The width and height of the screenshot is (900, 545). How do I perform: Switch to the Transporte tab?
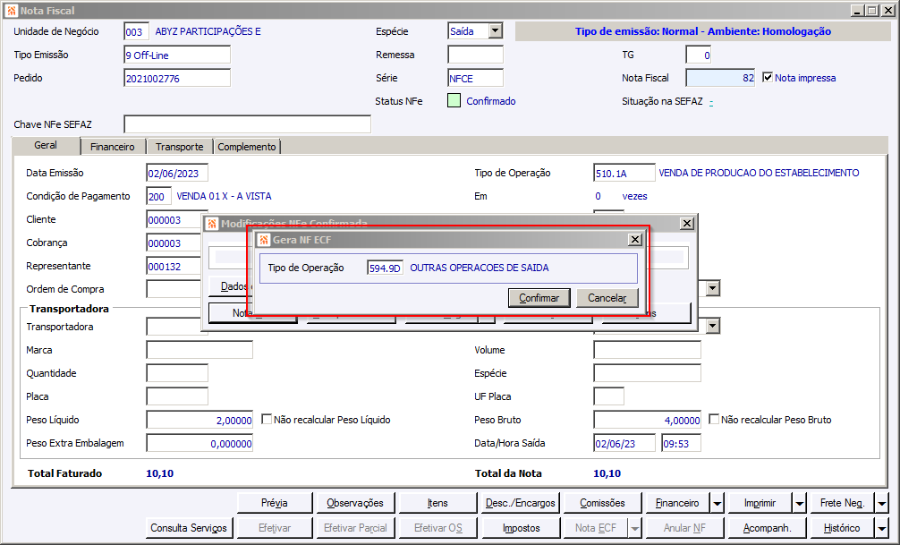pos(179,147)
